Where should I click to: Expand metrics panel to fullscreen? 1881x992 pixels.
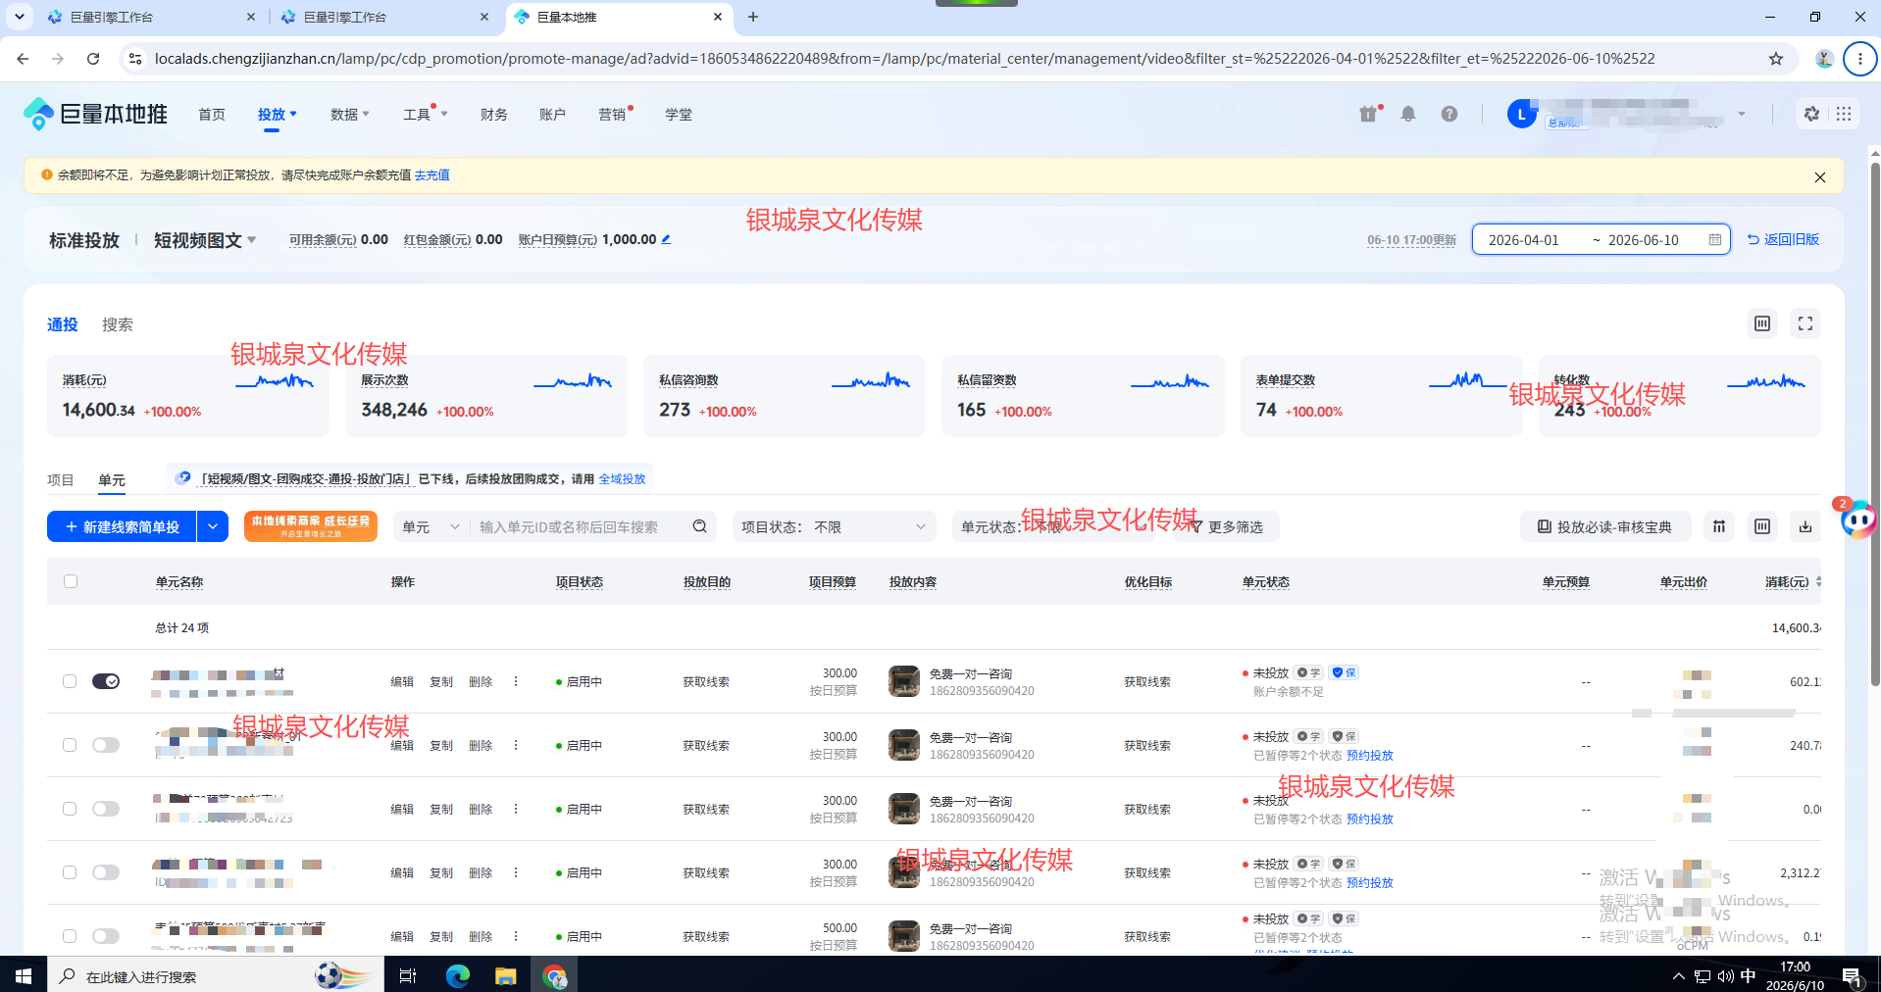[1805, 323]
